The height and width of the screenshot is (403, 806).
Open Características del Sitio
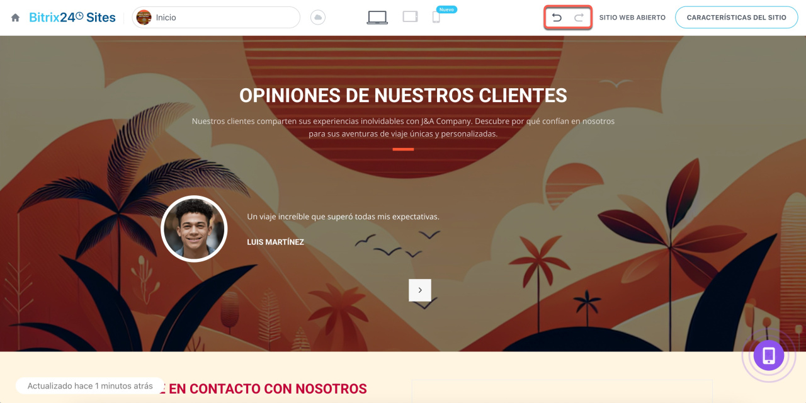tap(736, 18)
